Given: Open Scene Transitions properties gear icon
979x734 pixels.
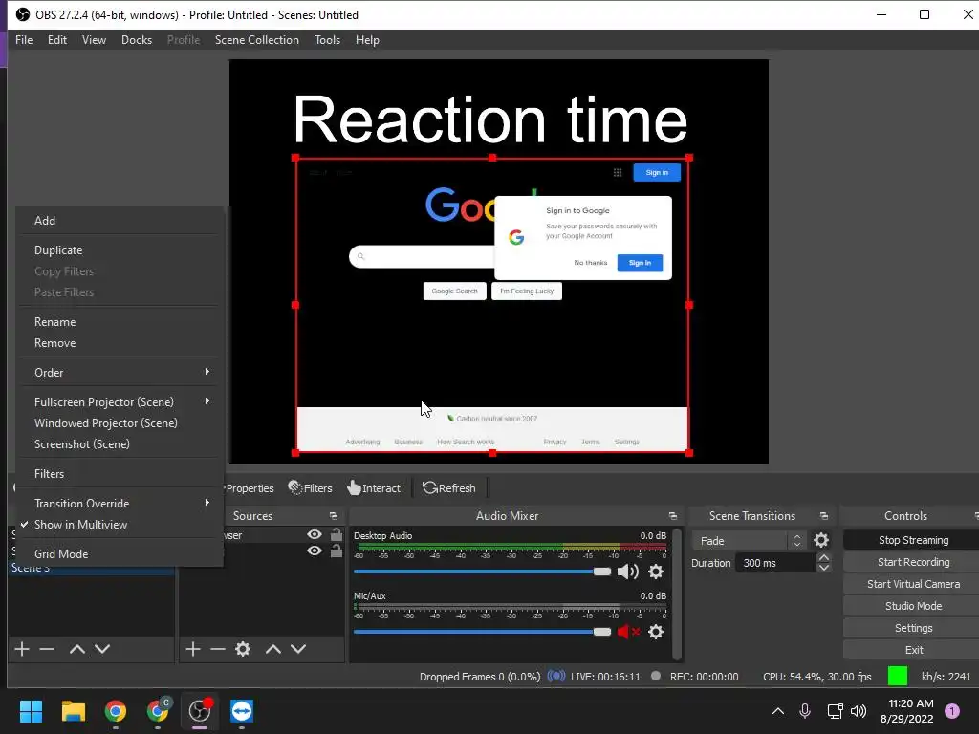Looking at the screenshot, I should pyautogui.click(x=821, y=540).
